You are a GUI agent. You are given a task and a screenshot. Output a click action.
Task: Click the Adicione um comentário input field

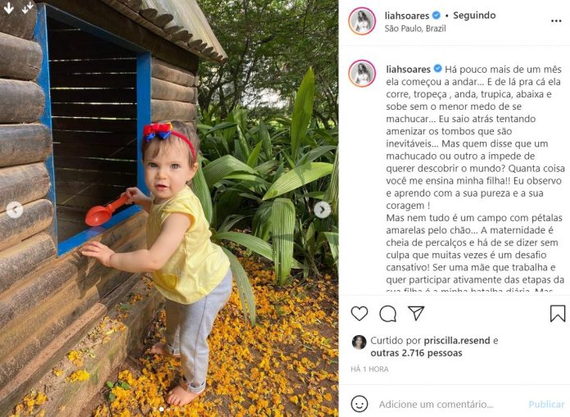coord(436,404)
